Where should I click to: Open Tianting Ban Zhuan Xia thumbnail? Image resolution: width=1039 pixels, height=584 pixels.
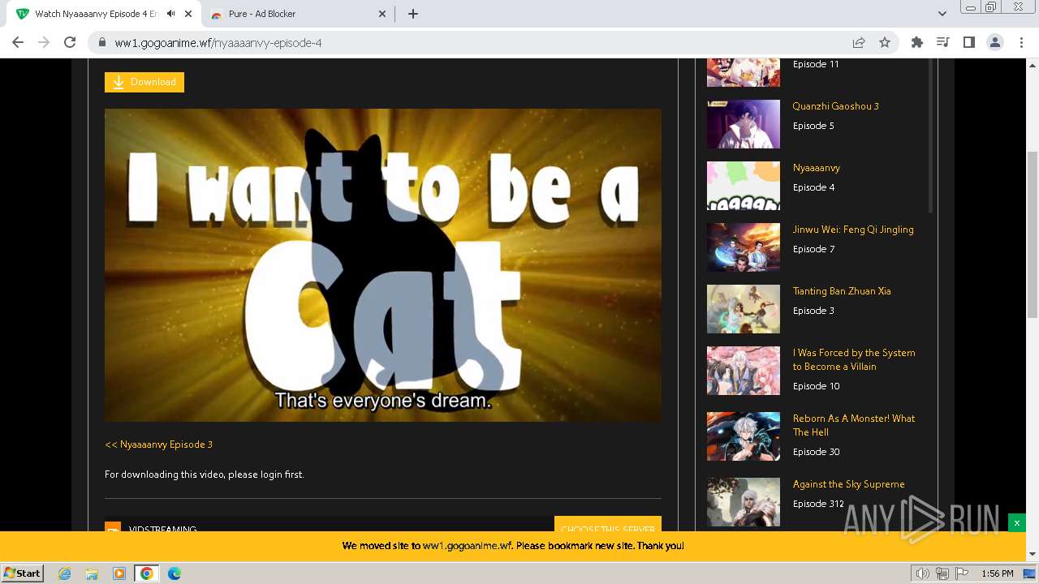[x=744, y=309]
